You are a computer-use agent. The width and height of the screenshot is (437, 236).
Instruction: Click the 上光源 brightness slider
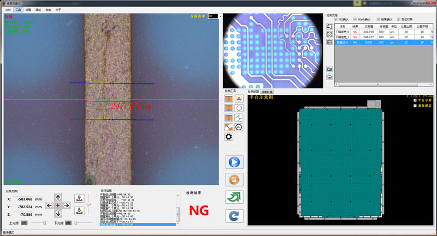coord(37,223)
